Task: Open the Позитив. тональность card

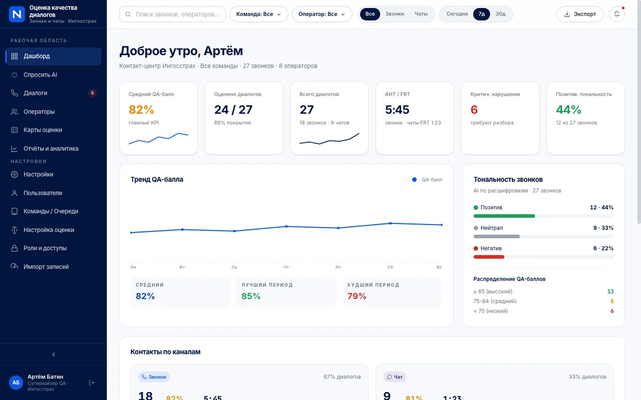Action: [x=585, y=118]
